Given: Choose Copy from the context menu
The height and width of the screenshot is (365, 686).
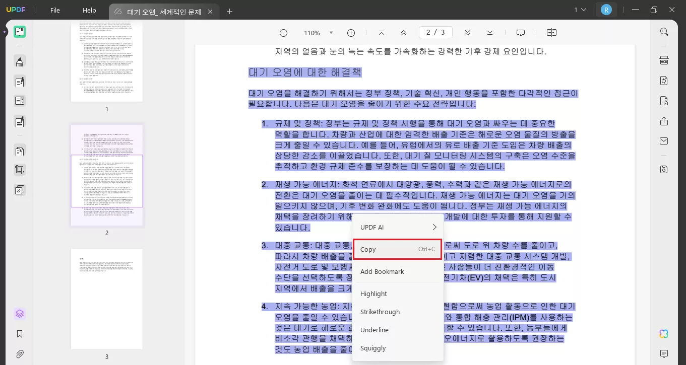Looking at the screenshot, I should click(x=397, y=249).
